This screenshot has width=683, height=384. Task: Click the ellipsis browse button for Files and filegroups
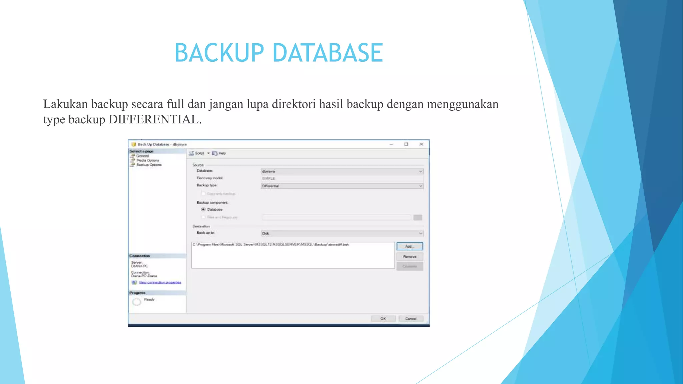[x=418, y=218]
